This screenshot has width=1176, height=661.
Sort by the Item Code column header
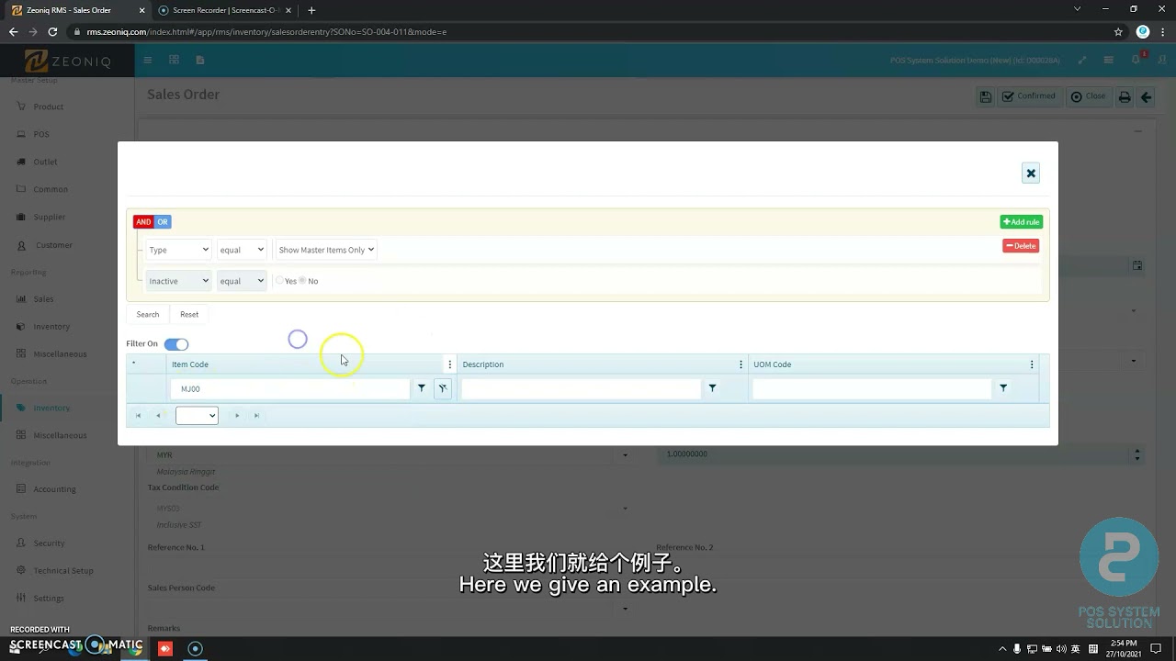[x=190, y=364]
